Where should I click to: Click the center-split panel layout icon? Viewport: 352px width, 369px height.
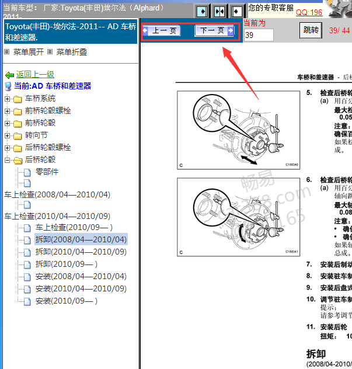click(219, 11)
